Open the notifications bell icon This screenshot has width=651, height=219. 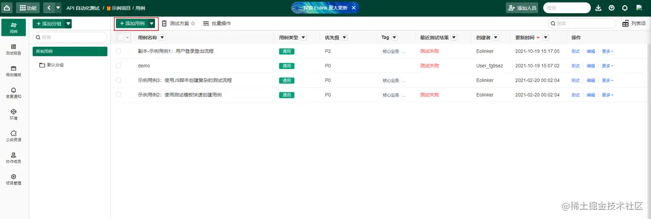coord(625,8)
